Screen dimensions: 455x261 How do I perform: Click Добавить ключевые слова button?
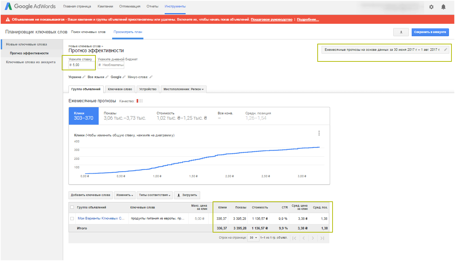click(x=91, y=195)
